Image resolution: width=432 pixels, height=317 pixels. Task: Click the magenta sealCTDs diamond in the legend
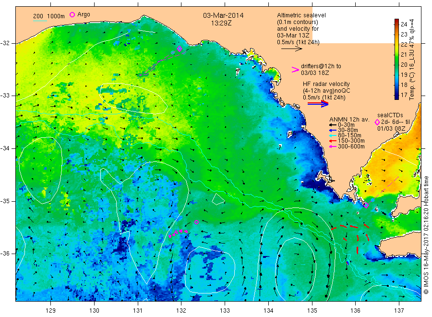(x=377, y=122)
